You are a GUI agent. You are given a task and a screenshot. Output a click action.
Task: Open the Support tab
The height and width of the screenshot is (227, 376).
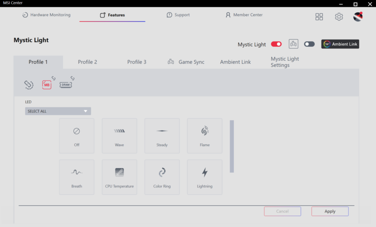[178, 15]
